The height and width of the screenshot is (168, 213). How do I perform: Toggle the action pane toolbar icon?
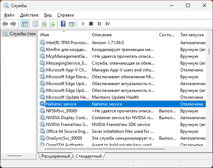point(72,24)
